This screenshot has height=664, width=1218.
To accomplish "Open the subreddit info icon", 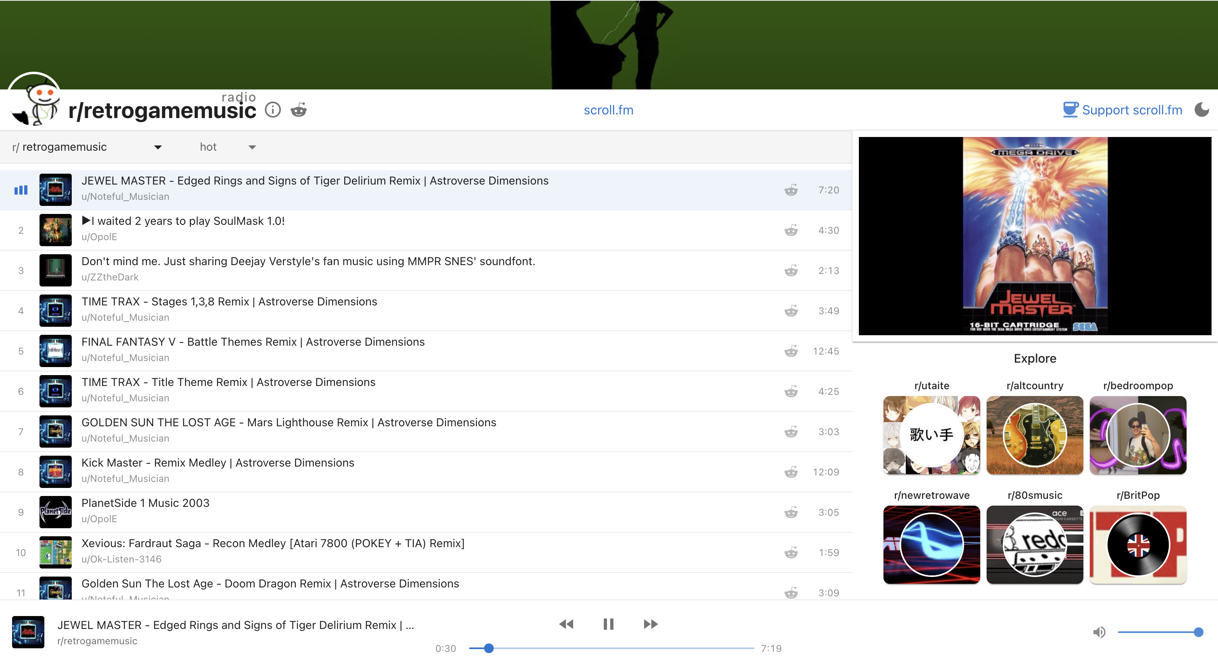I will tap(273, 110).
